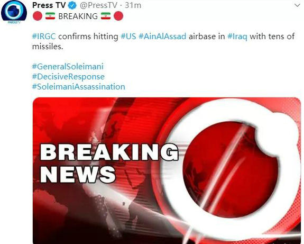The image size is (304, 244).
Task: Open the #Iraq hashtag
Action: [x=237, y=37]
